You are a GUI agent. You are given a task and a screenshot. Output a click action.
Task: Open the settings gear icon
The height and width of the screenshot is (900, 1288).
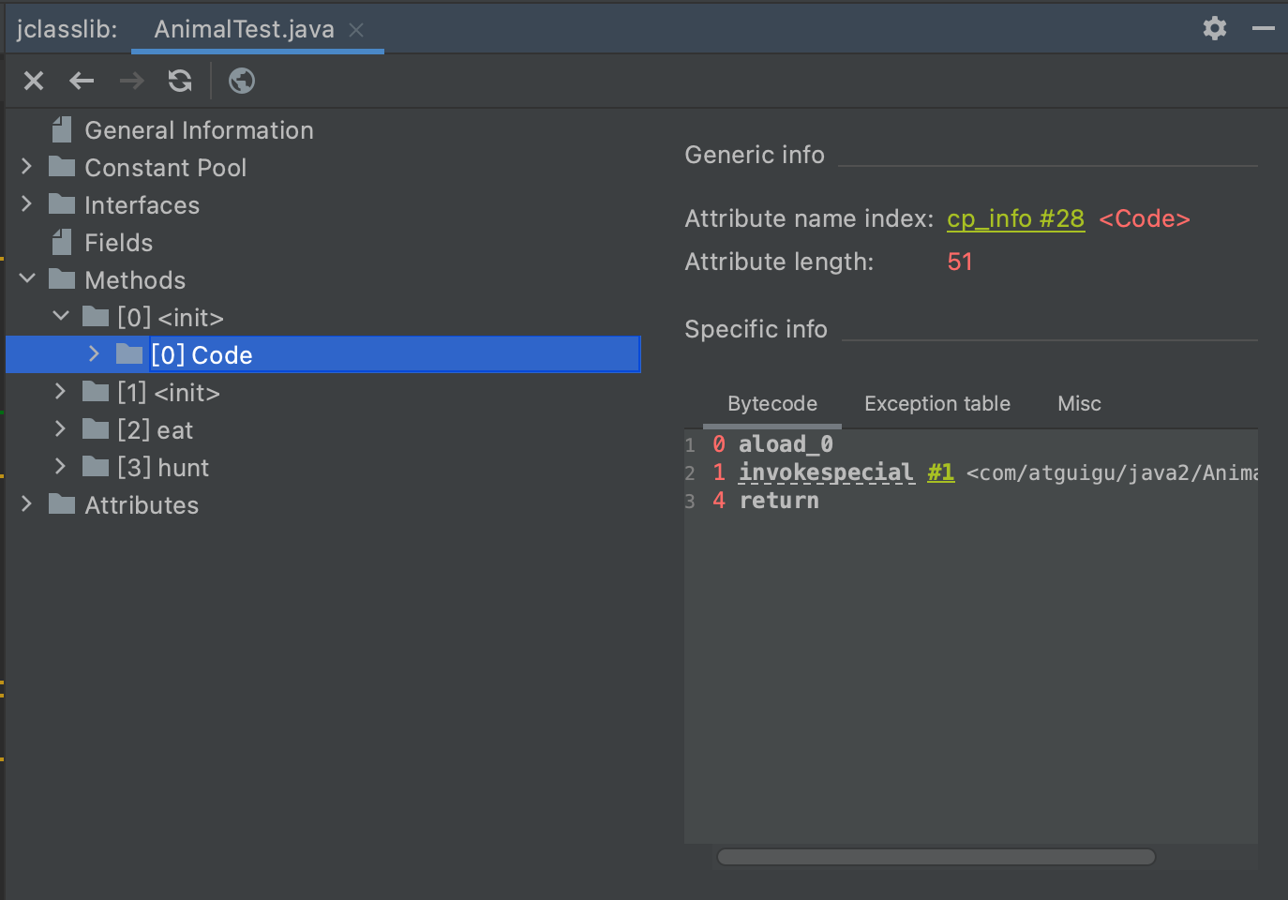(1215, 28)
